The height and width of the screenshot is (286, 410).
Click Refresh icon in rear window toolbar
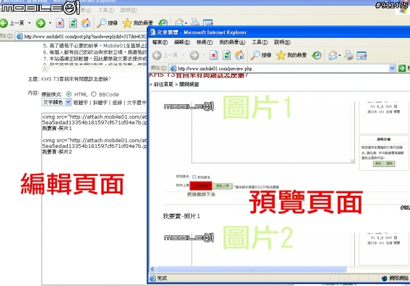click(x=73, y=23)
